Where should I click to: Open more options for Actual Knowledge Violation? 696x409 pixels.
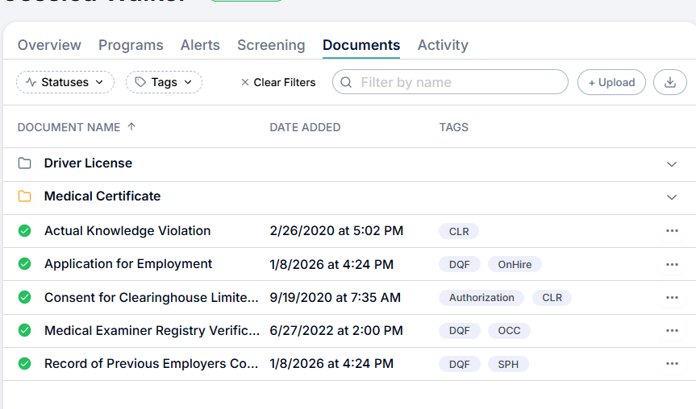[672, 231]
